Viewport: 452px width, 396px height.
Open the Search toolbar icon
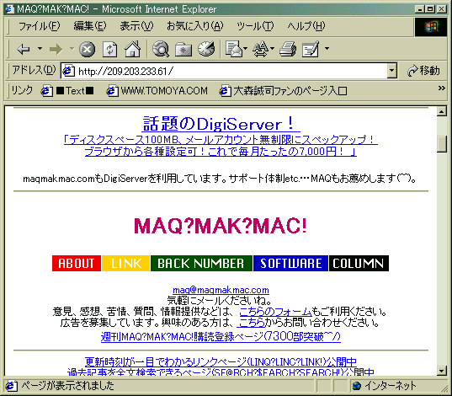pos(160,49)
